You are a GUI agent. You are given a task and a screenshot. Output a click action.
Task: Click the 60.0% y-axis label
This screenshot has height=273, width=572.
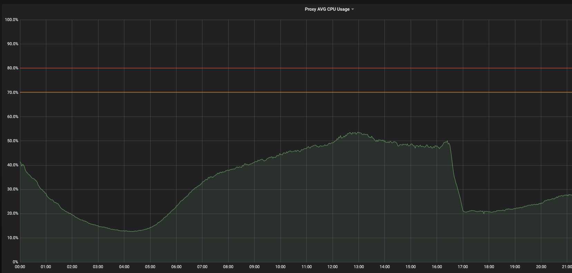coord(12,117)
